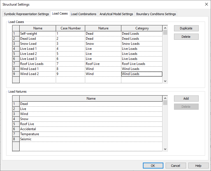Image resolution: width=211 pixels, height=171 pixels.
Task: Switch to Symbolic Representation Settings tab
Action: (26, 14)
